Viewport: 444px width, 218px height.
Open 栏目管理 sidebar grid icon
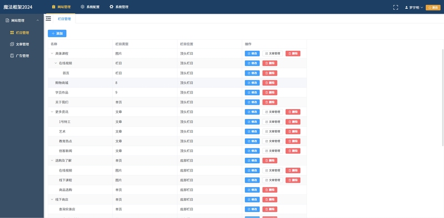[12, 33]
